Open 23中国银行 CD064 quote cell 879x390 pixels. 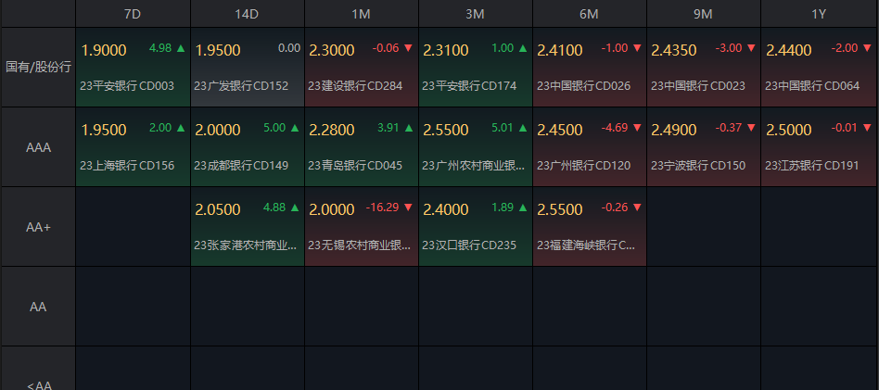click(x=820, y=68)
